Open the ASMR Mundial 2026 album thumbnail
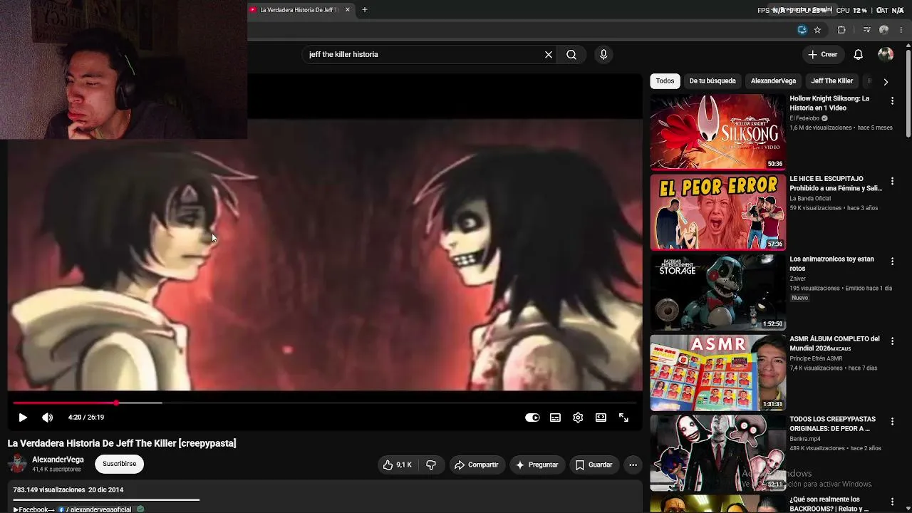 718,373
